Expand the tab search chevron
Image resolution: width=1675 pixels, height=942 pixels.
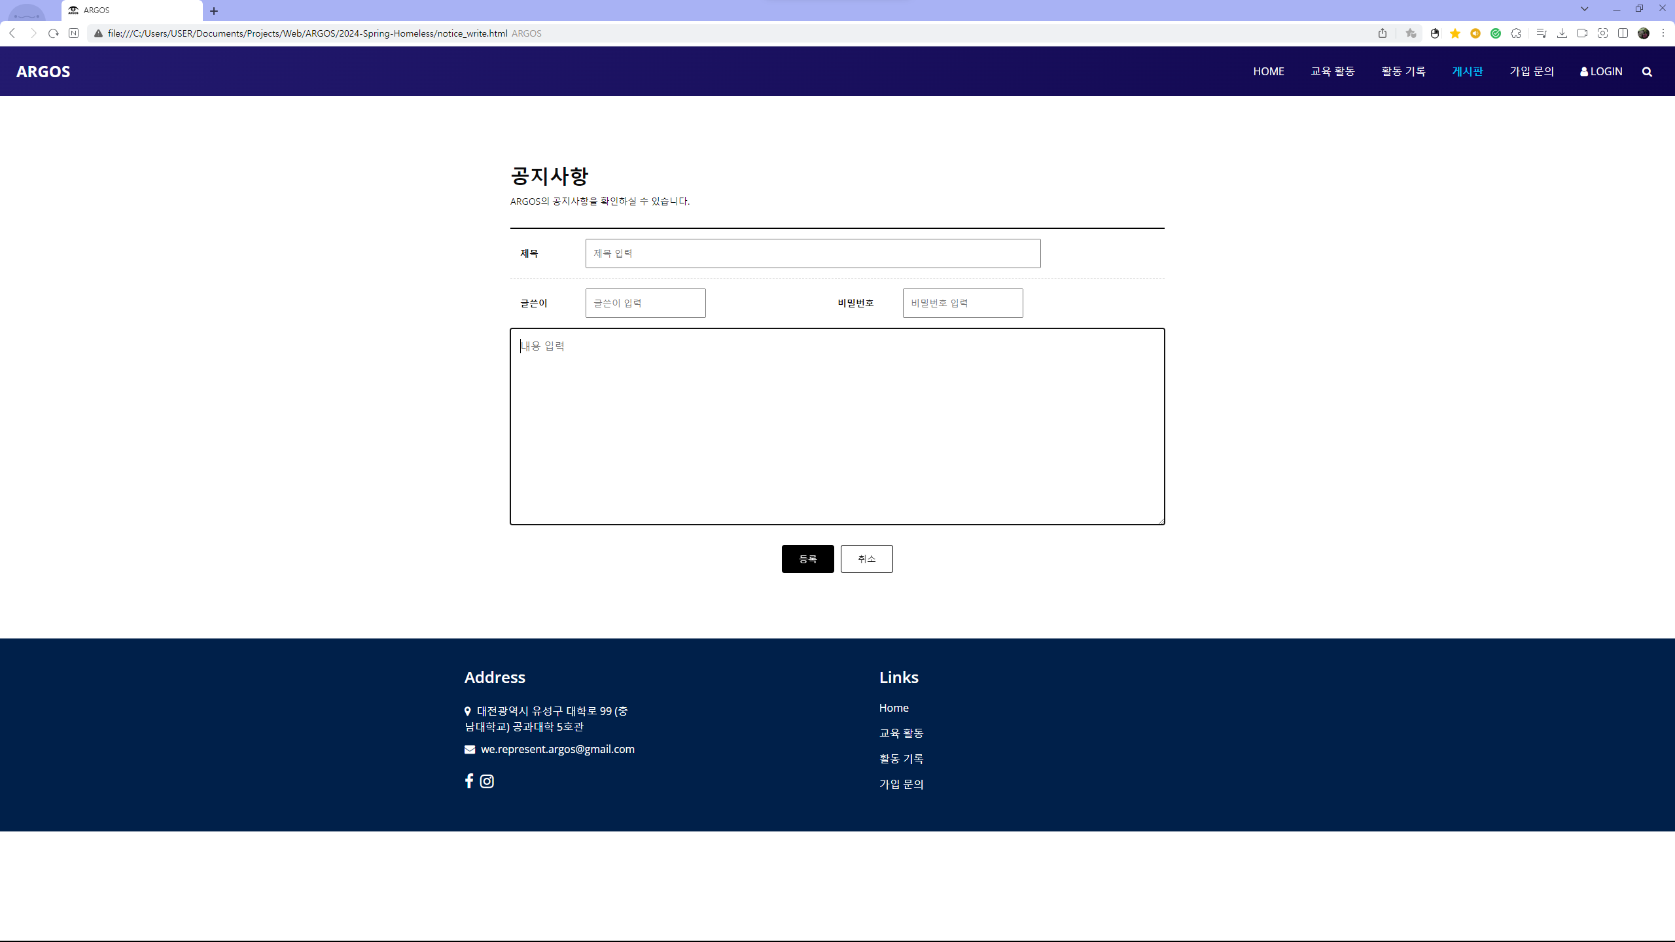(1585, 9)
